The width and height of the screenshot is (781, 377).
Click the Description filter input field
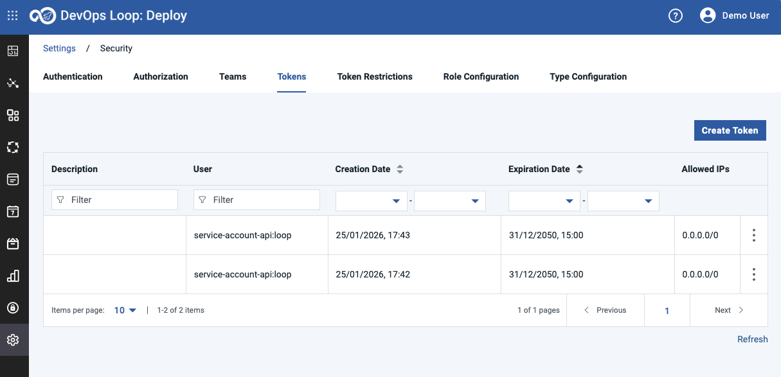[114, 200]
